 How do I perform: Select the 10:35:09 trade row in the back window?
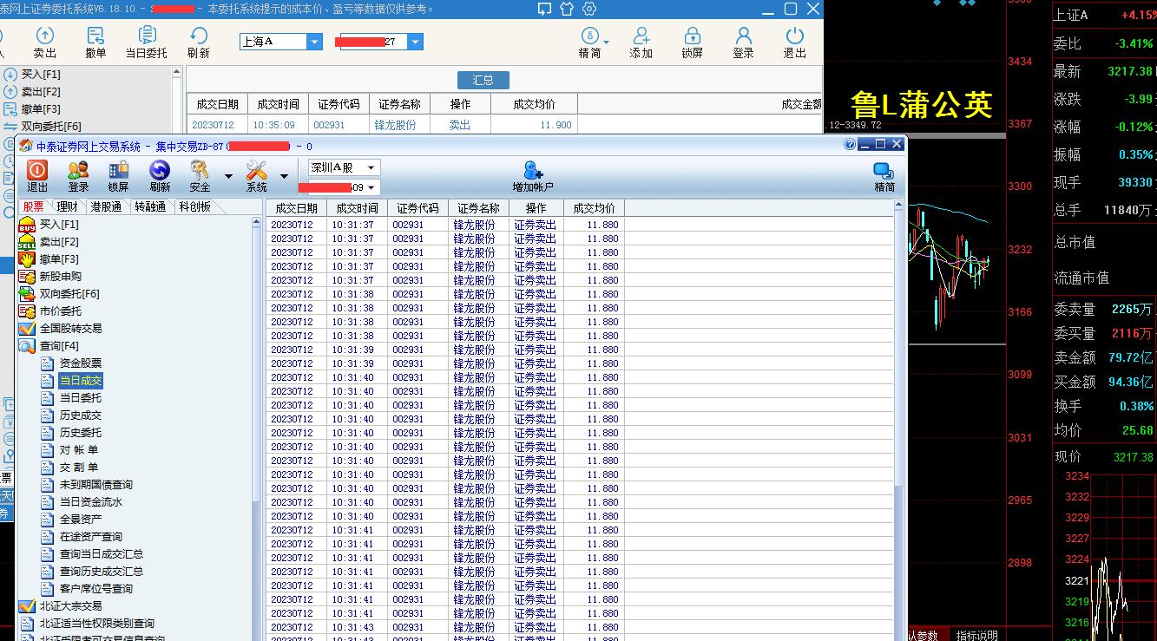click(x=503, y=125)
